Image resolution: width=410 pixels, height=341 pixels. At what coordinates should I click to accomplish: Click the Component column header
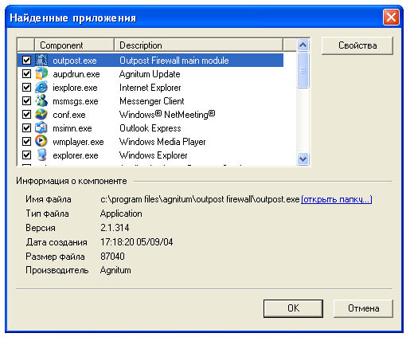click(x=74, y=45)
